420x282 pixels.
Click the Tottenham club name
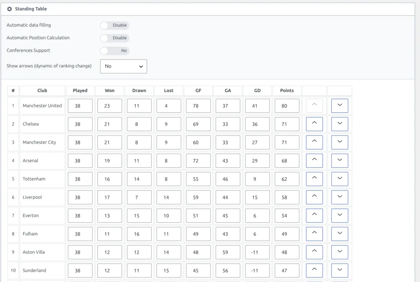pos(34,179)
